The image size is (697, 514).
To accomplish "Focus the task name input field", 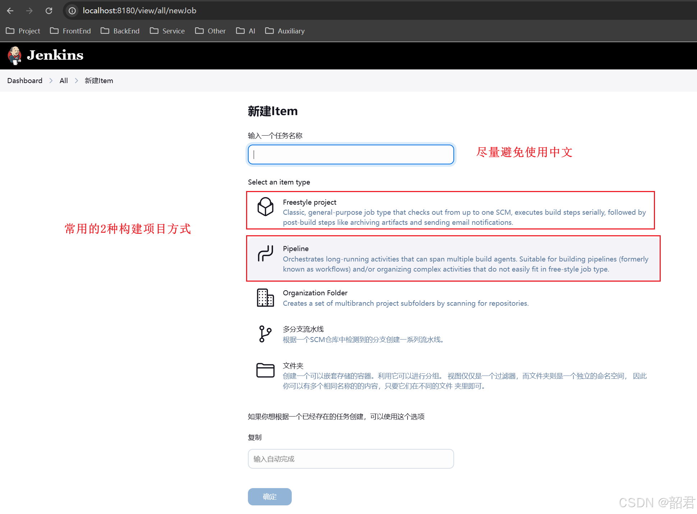I will coord(351,155).
